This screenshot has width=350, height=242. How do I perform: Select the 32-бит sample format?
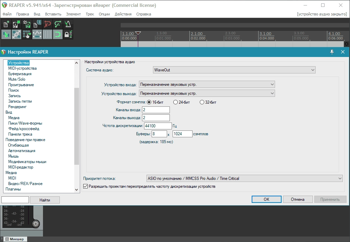pos(208,102)
